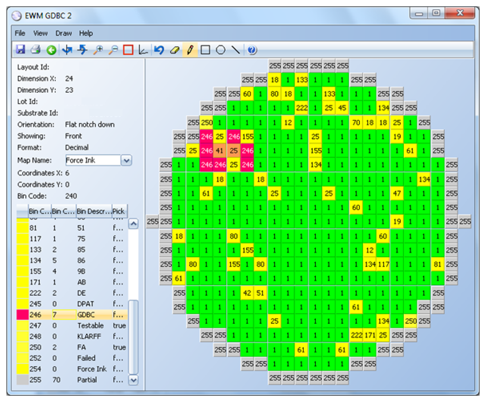Click the Save icon in the toolbar
The image size is (486, 402).
pyautogui.click(x=20, y=50)
